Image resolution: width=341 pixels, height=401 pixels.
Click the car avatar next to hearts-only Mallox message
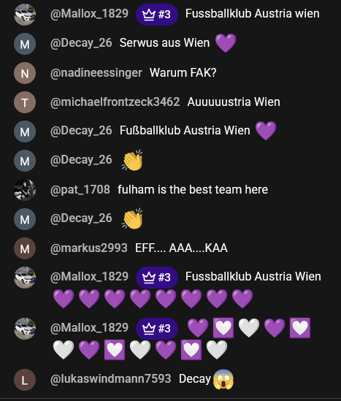pyautogui.click(x=25, y=329)
